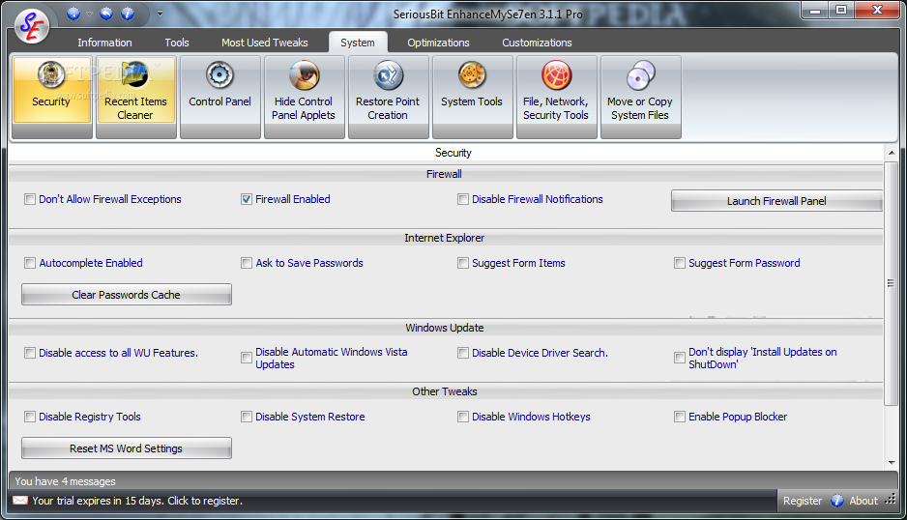Open System Tools
This screenshot has width=907, height=520.
tap(472, 97)
